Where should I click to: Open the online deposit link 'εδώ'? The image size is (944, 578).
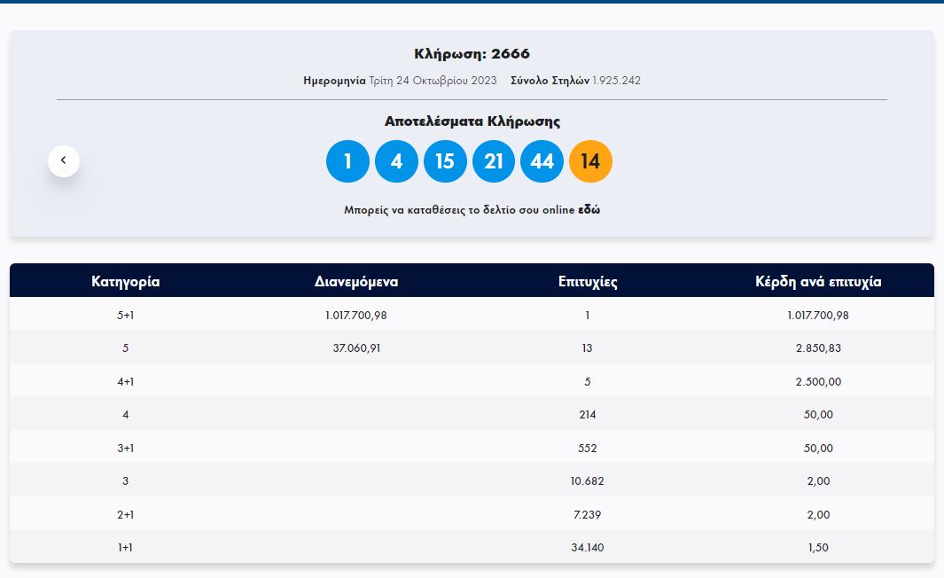click(589, 210)
